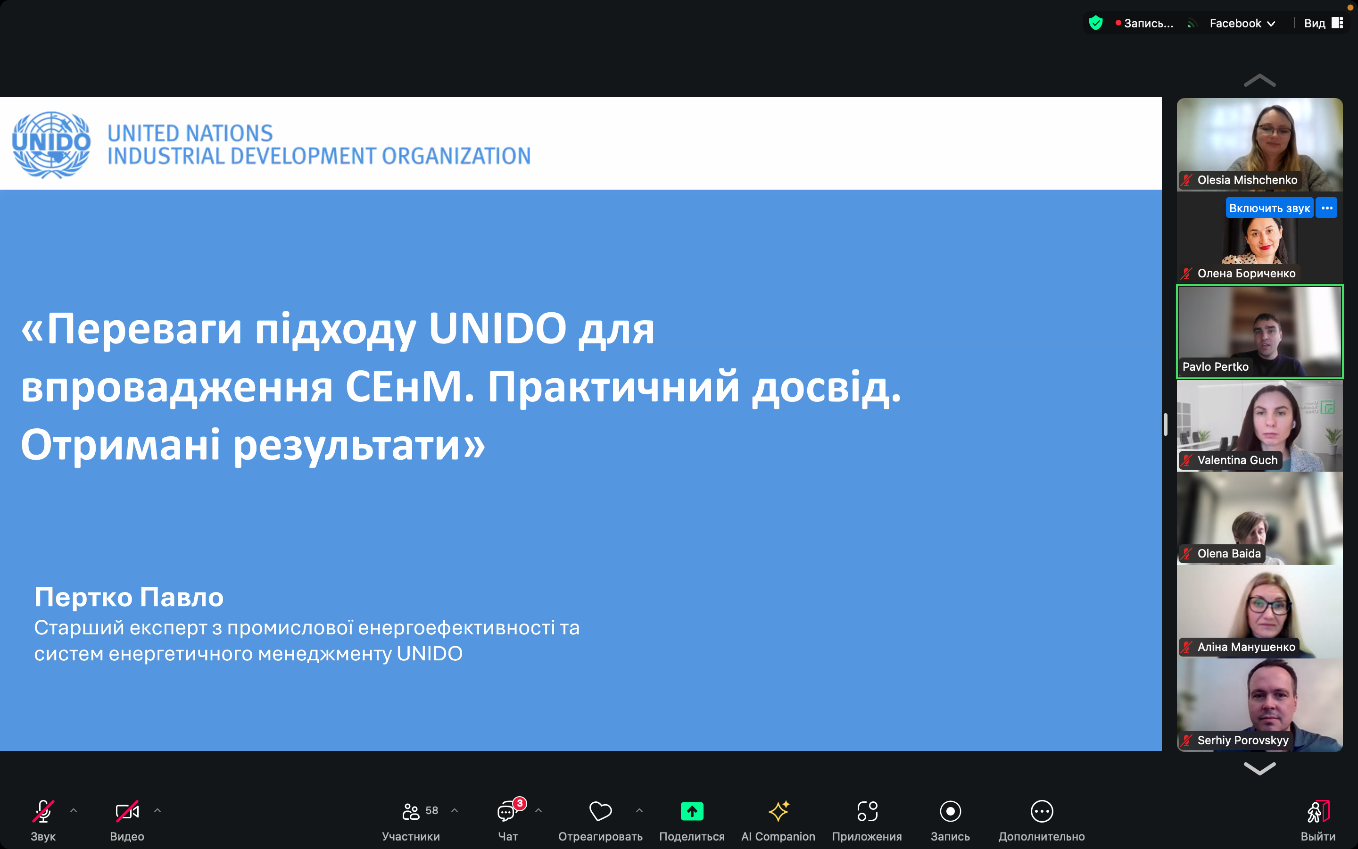Click muted mic icon on Olesia Mishchenko
Image resolution: width=1358 pixels, height=849 pixels.
pos(1187,180)
